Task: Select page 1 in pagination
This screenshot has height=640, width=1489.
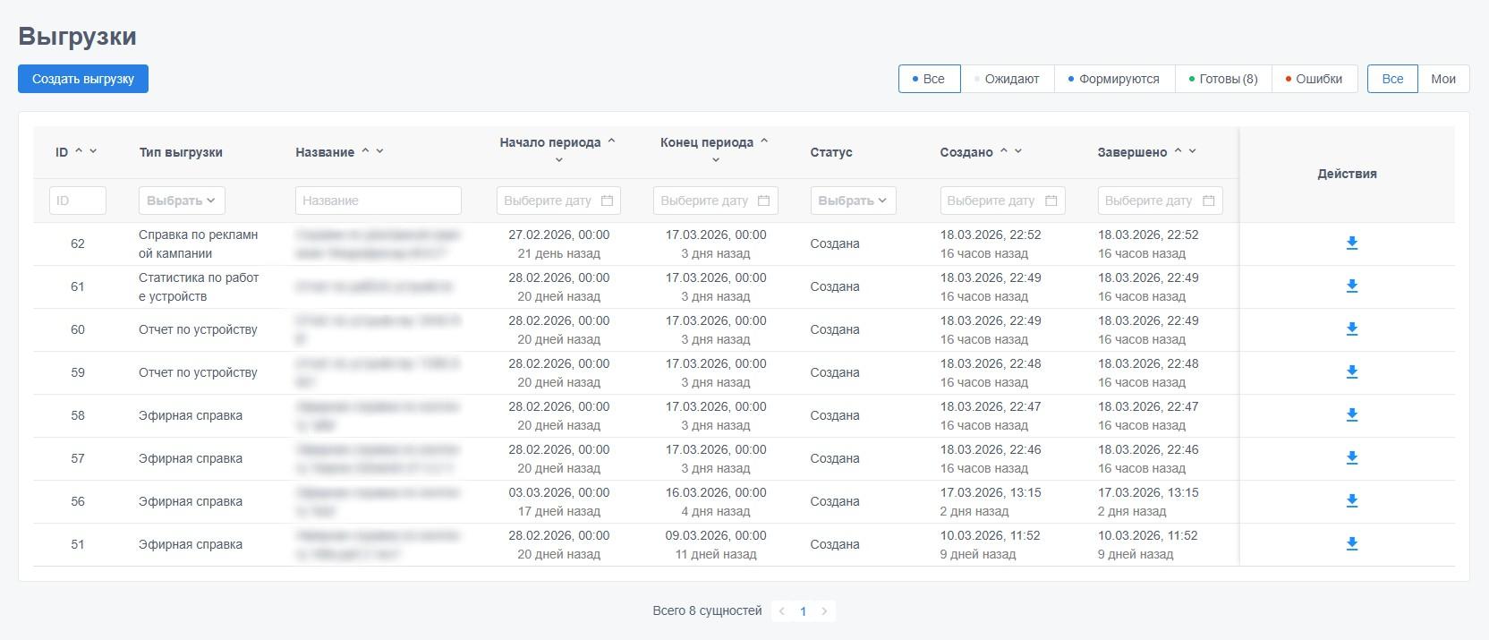Action: [x=803, y=611]
